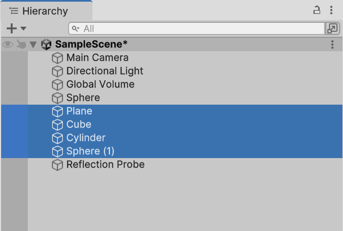Toggle the Hierarchy panel lock

(317, 10)
